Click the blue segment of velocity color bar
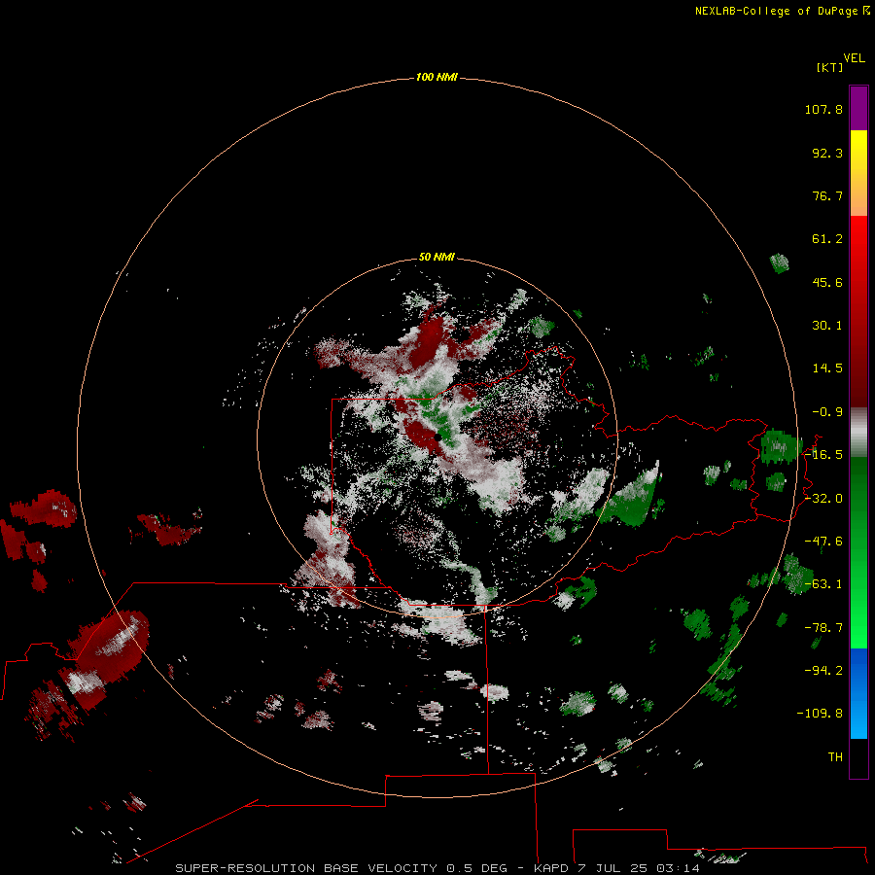The width and height of the screenshot is (875, 875). point(858,693)
